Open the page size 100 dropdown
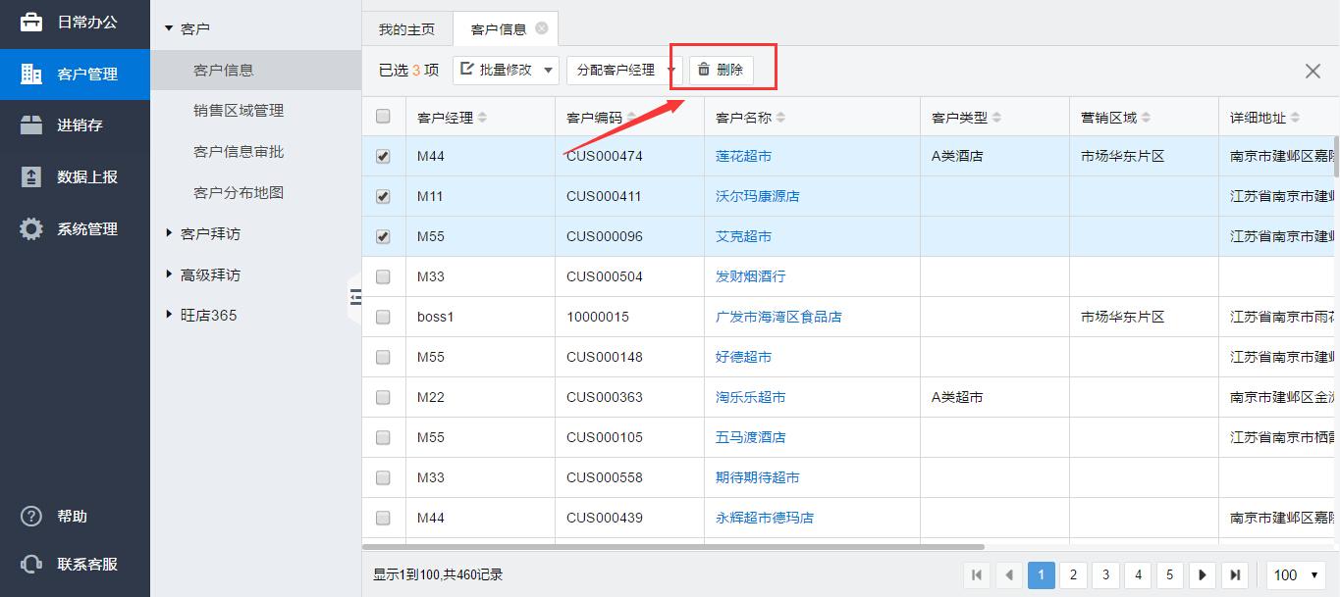 (1297, 574)
